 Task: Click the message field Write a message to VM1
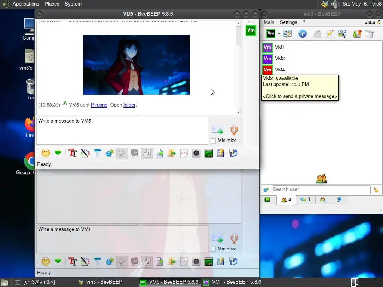click(x=122, y=239)
